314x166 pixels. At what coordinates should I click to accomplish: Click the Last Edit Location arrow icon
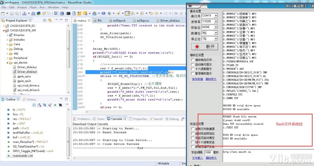(x=151, y=13)
